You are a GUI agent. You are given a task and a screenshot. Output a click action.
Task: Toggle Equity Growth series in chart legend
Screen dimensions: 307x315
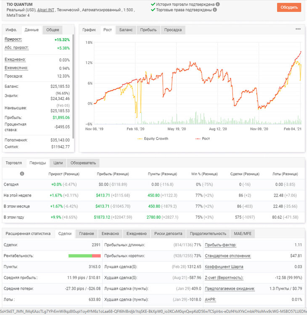[153, 139]
